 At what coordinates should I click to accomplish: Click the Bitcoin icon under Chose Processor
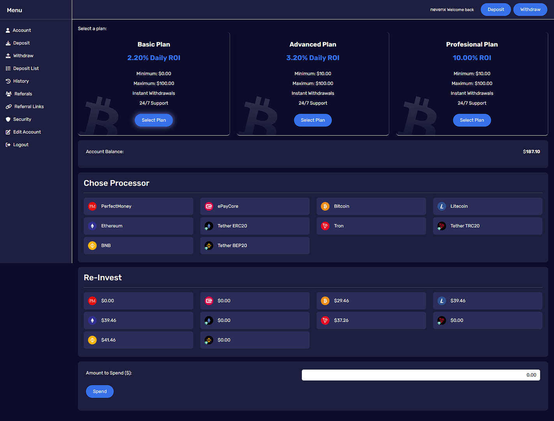tap(325, 206)
